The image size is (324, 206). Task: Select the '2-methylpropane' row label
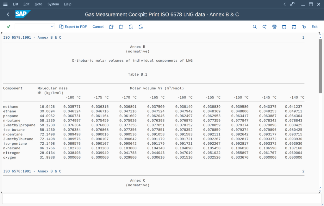click(x=19, y=125)
